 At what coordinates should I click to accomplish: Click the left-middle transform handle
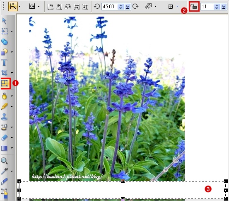(19, 190)
